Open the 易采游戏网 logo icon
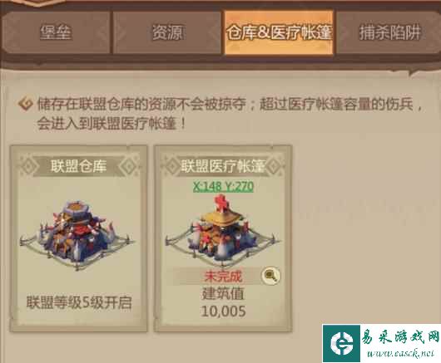This screenshot has height=363, width=441. pyautogui.click(x=341, y=343)
